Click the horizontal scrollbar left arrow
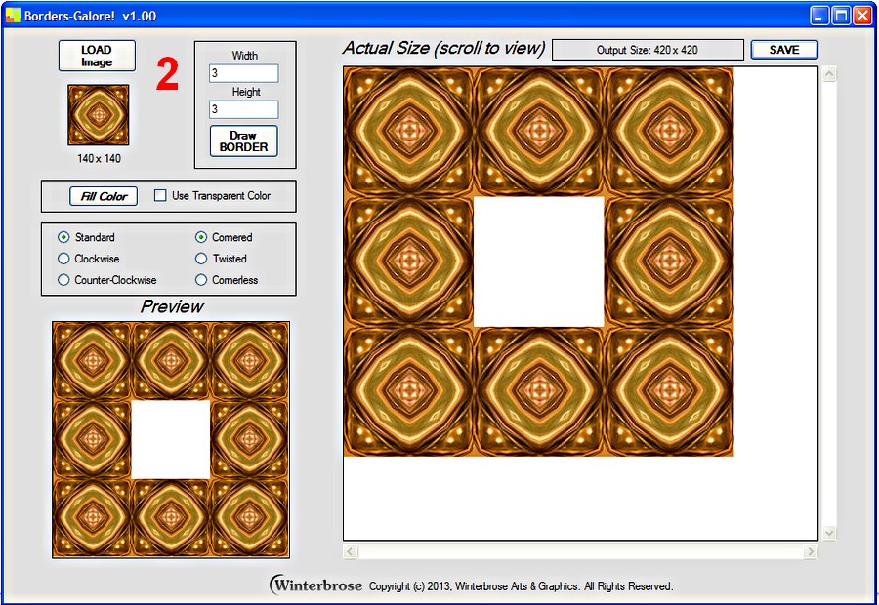 (x=351, y=551)
